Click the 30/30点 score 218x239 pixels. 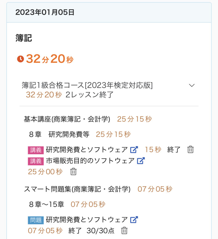101,231
